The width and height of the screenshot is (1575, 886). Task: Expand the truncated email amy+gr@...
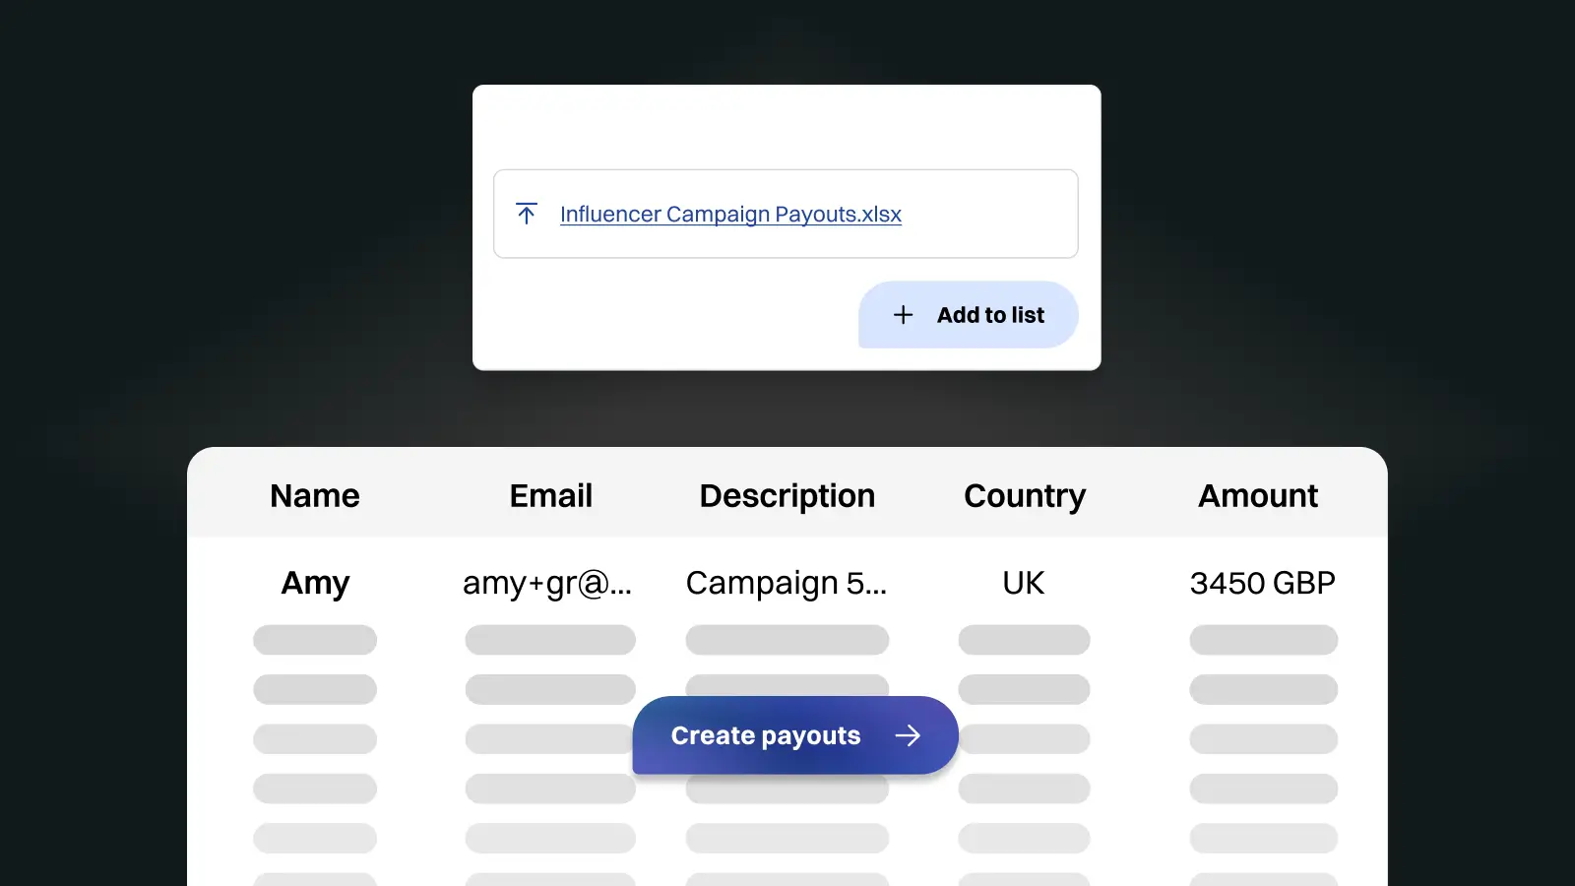pyautogui.click(x=549, y=583)
